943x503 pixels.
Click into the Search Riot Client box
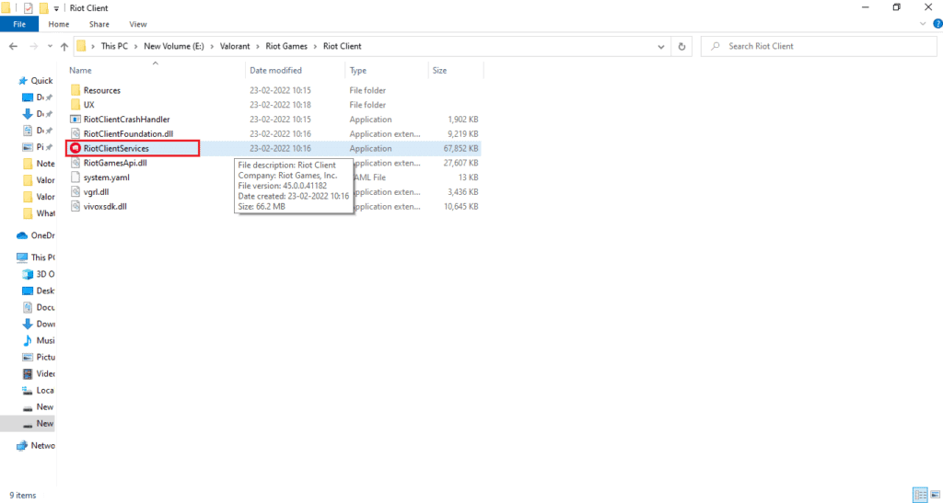(818, 46)
